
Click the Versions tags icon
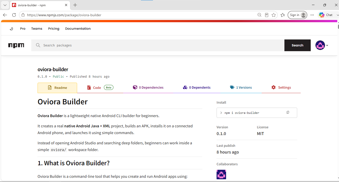tap(232, 87)
